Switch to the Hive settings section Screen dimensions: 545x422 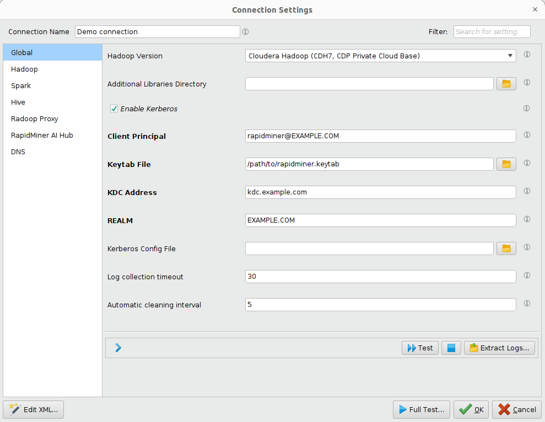(x=18, y=102)
